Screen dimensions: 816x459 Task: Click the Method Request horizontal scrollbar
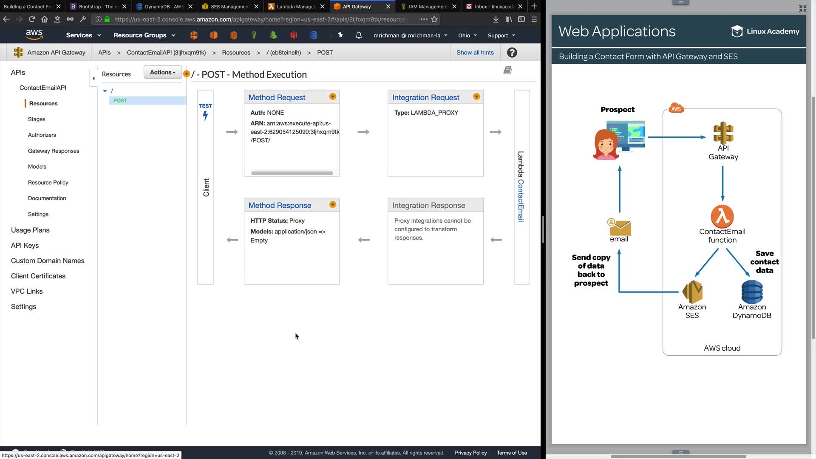pyautogui.click(x=292, y=173)
